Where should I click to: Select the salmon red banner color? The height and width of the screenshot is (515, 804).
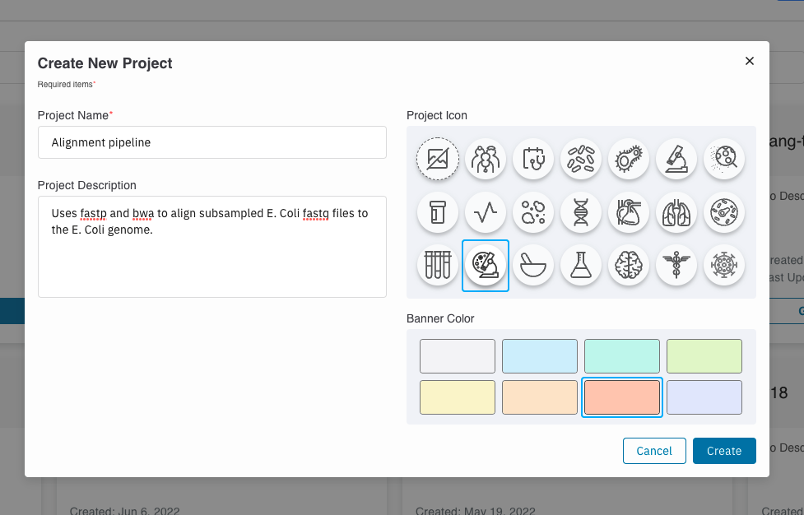tap(622, 397)
